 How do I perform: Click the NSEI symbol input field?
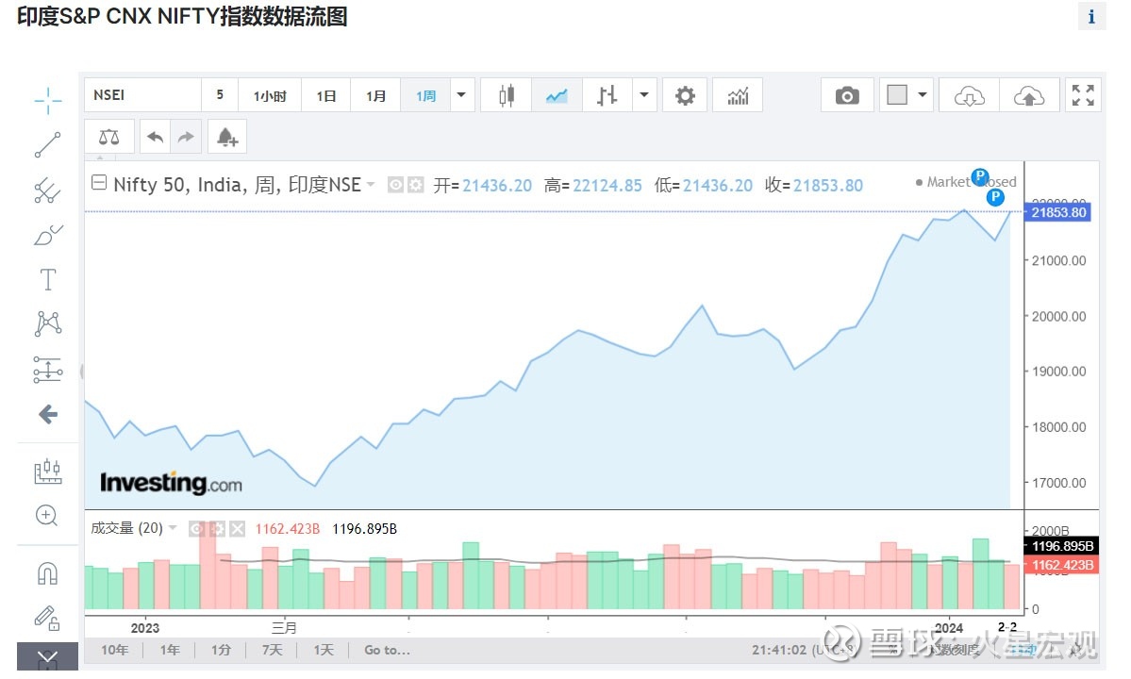pos(143,95)
